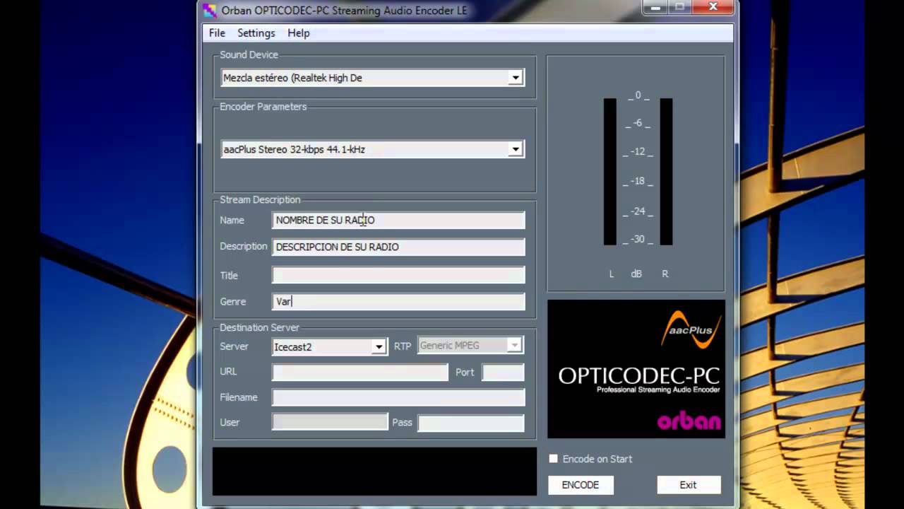Click the Filename input field

[x=398, y=397]
